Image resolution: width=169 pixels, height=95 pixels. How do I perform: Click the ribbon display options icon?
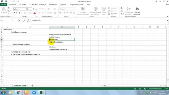[157, 1]
